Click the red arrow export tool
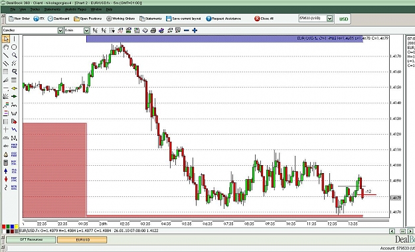Screen dimensions: 415x252 (x=14, y=121)
